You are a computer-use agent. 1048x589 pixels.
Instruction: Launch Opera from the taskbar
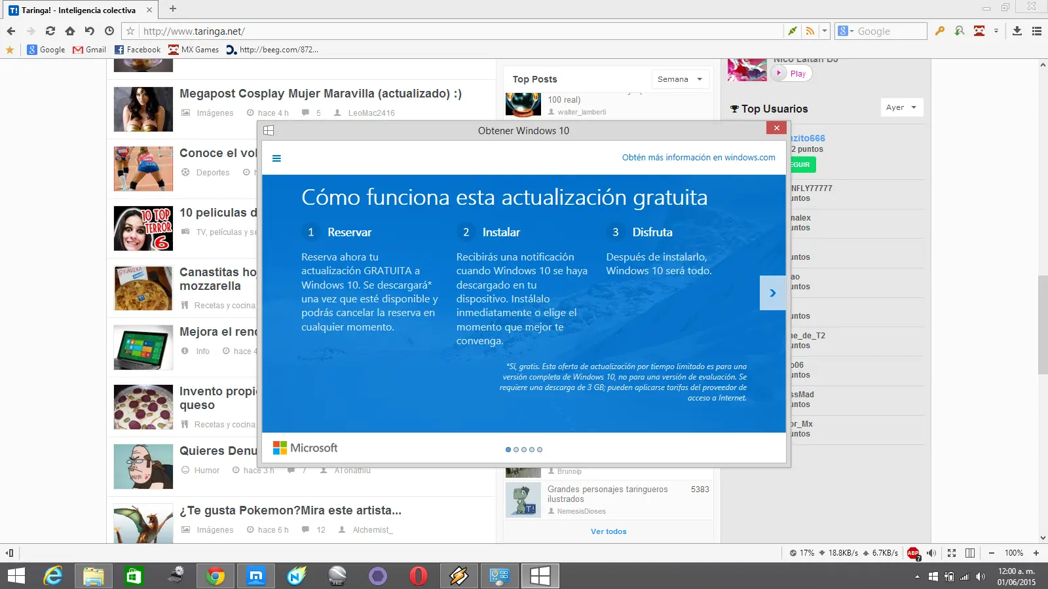419,576
